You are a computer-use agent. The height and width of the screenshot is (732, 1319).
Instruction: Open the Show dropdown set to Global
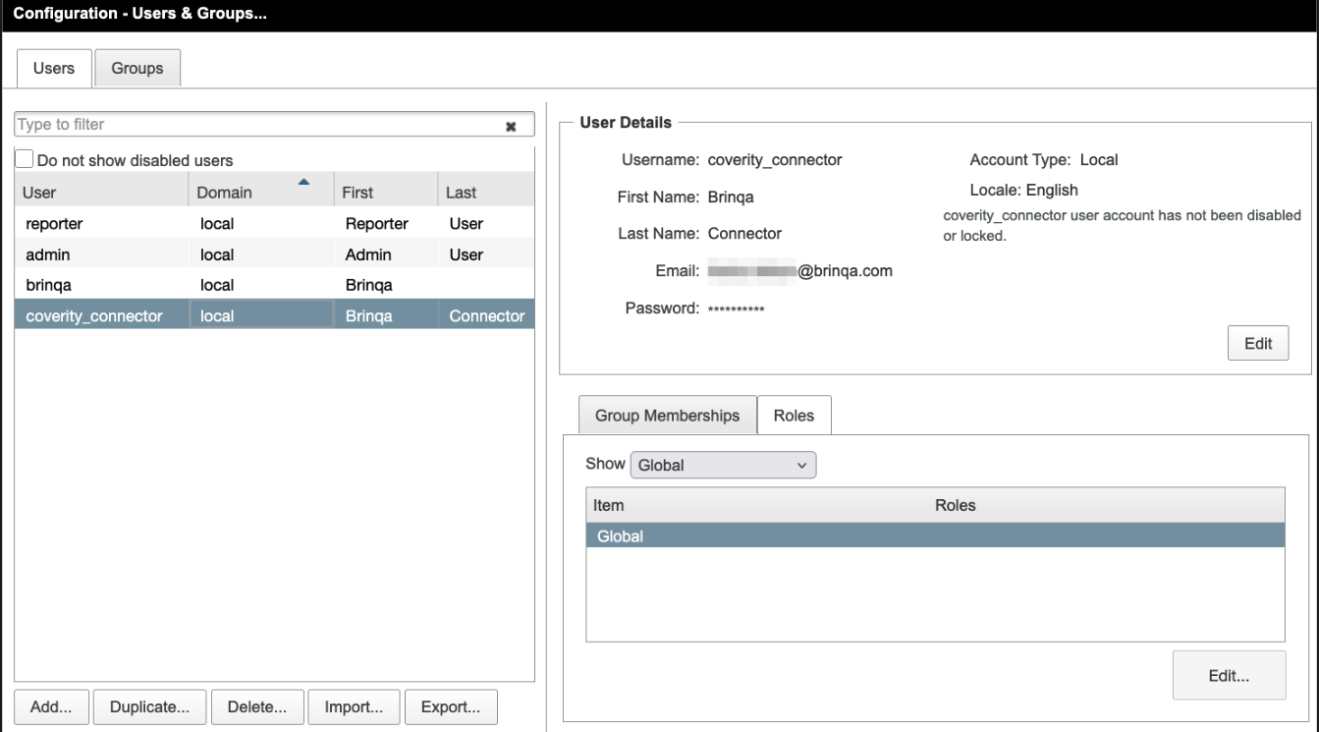pos(723,465)
